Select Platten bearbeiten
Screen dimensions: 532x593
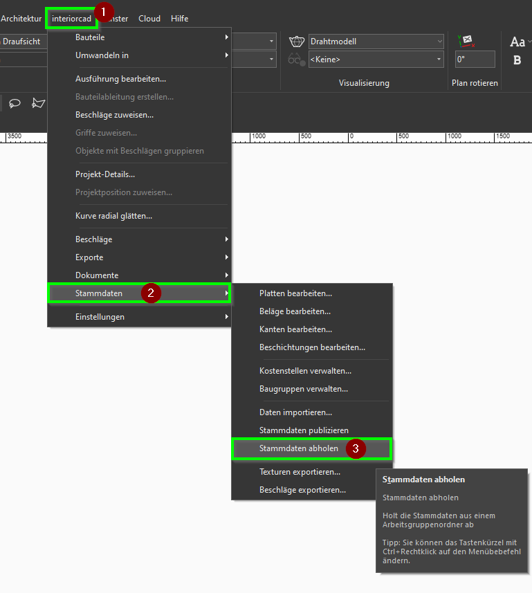(312, 293)
